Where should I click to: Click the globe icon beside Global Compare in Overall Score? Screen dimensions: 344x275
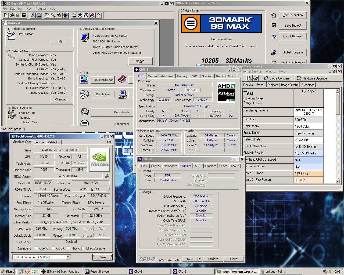274,52
